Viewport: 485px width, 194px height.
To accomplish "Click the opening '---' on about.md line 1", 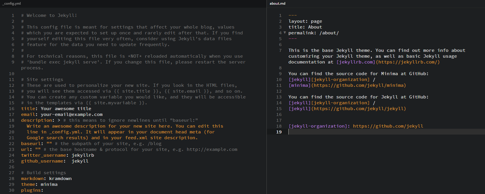I will point(293,15).
